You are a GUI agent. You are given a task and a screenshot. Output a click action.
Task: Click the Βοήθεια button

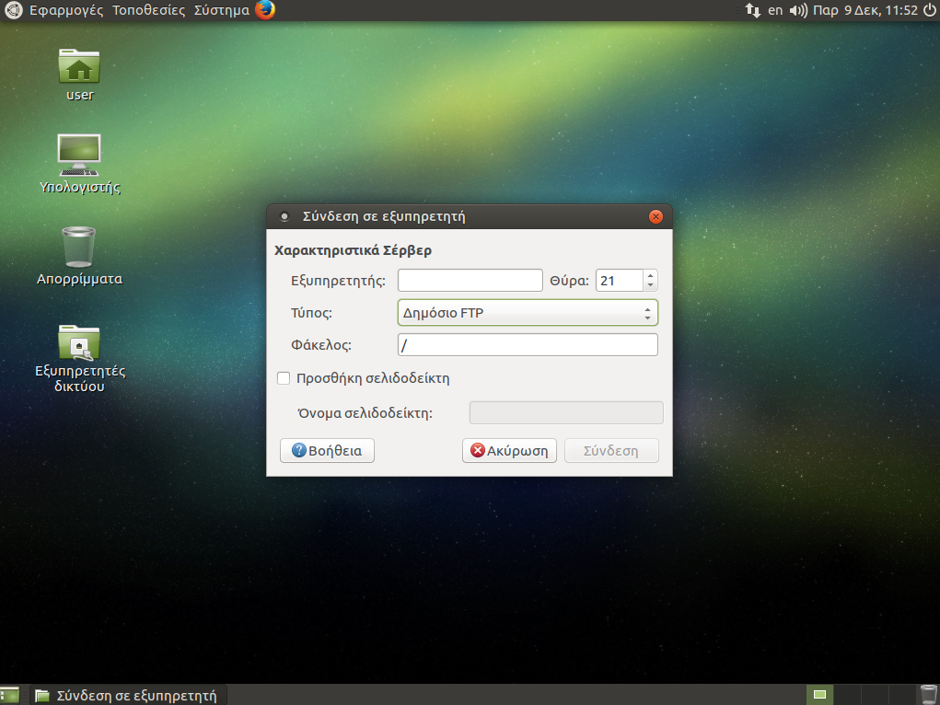[327, 451]
